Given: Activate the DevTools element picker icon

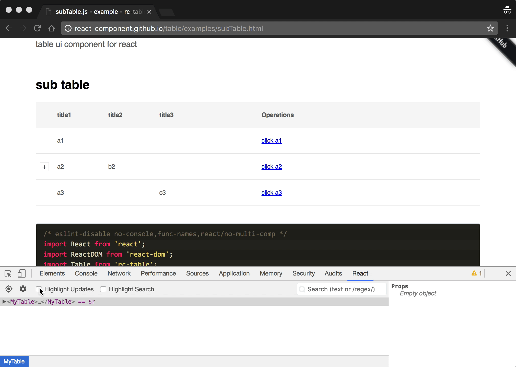Looking at the screenshot, I should click(x=8, y=274).
